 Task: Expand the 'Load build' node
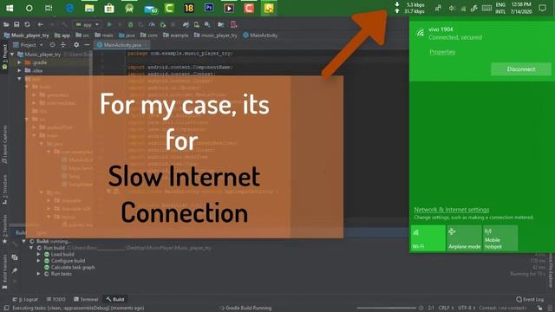38,254
